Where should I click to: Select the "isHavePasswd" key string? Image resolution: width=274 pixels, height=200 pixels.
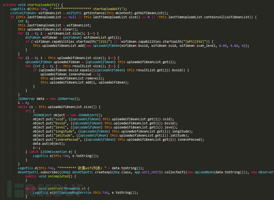coord(67,140)
